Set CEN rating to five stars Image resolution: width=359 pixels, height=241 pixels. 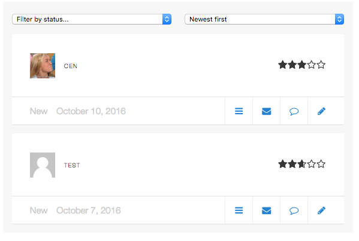(321, 65)
